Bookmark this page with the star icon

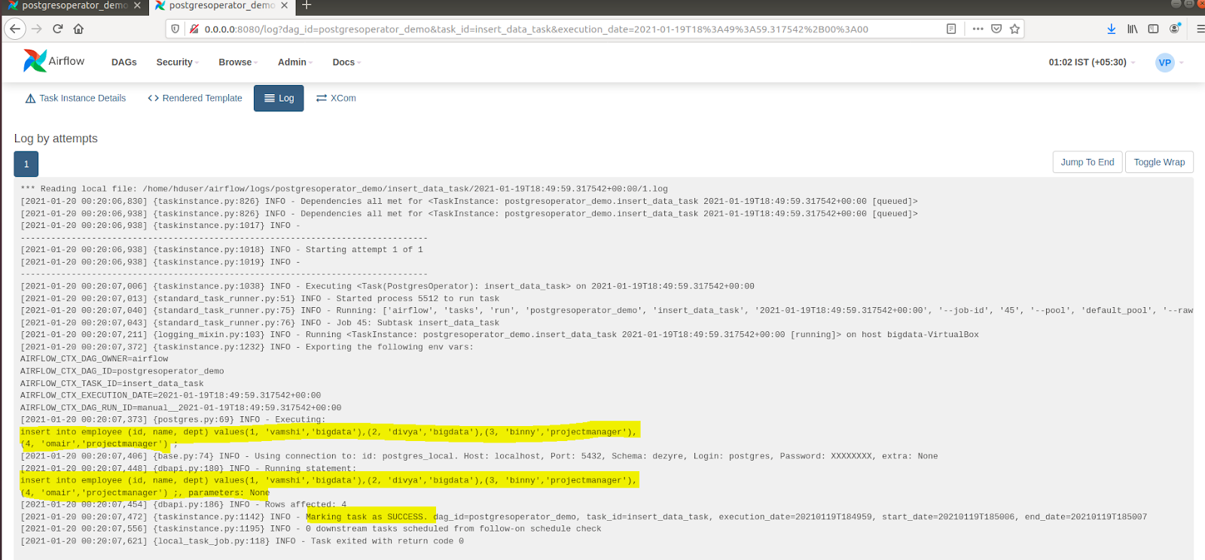point(1014,29)
